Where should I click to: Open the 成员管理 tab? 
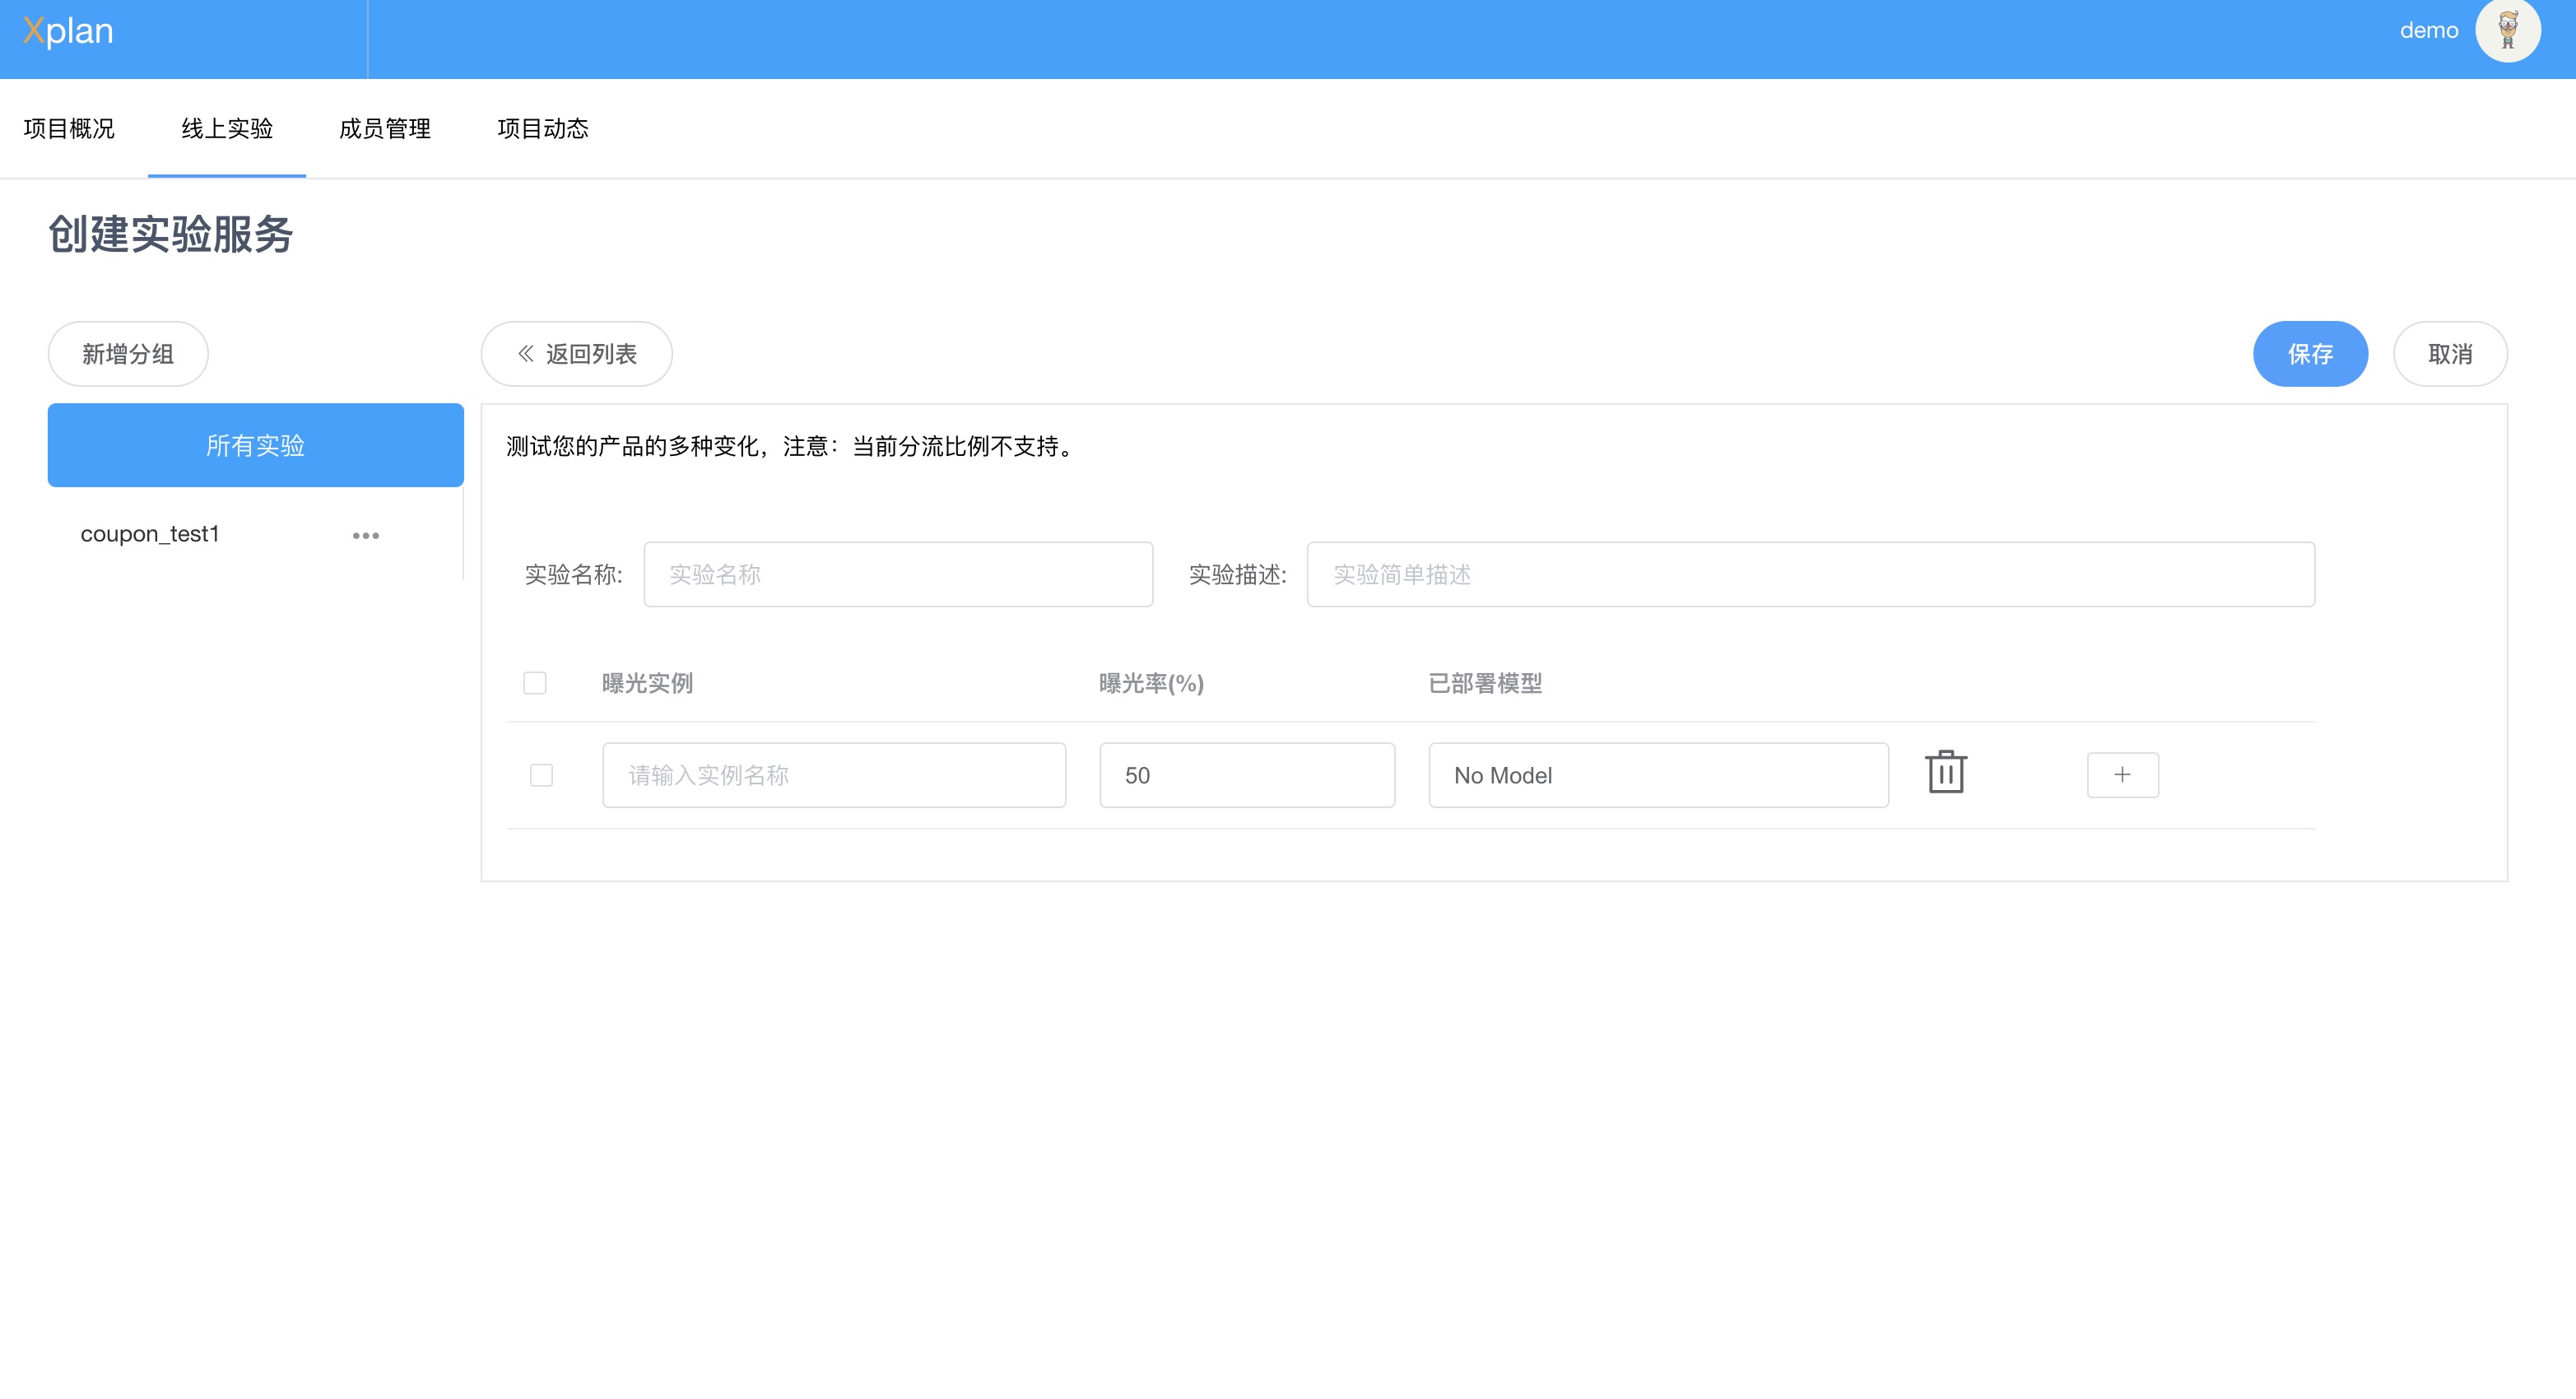385,129
